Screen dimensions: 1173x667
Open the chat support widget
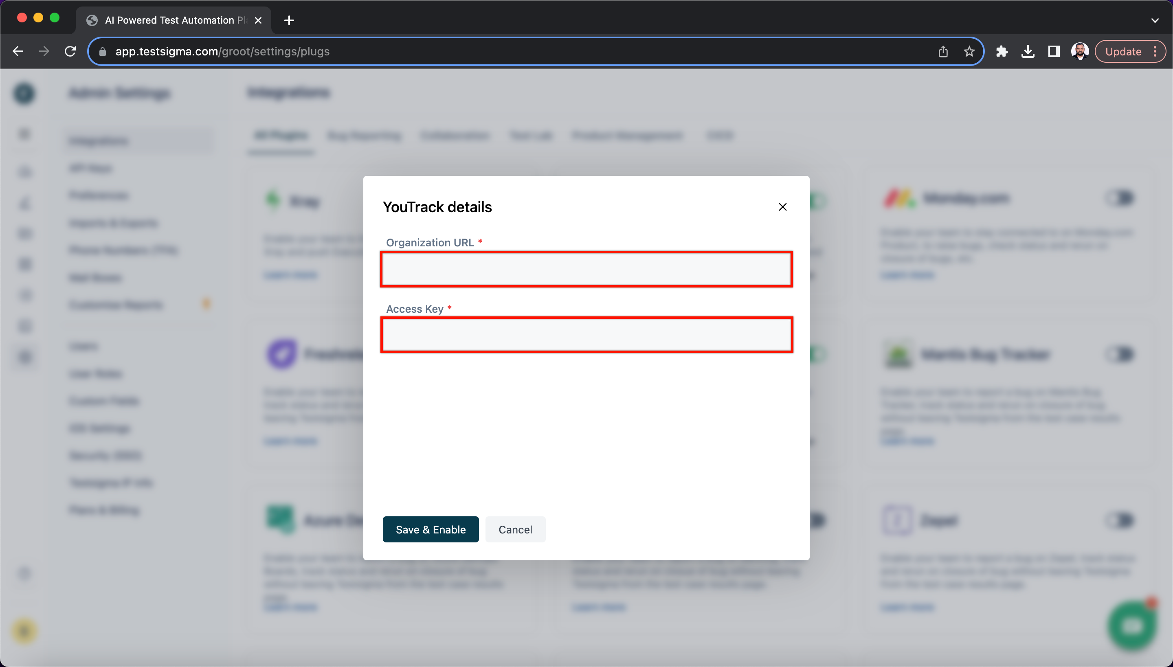[x=1132, y=626]
